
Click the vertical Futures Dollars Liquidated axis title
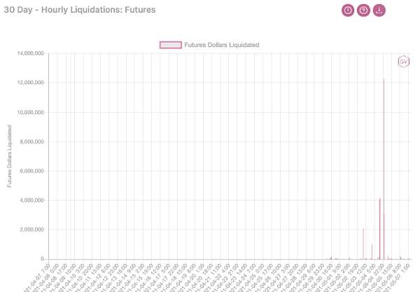(9, 156)
